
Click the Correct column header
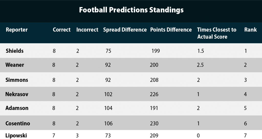62,30
